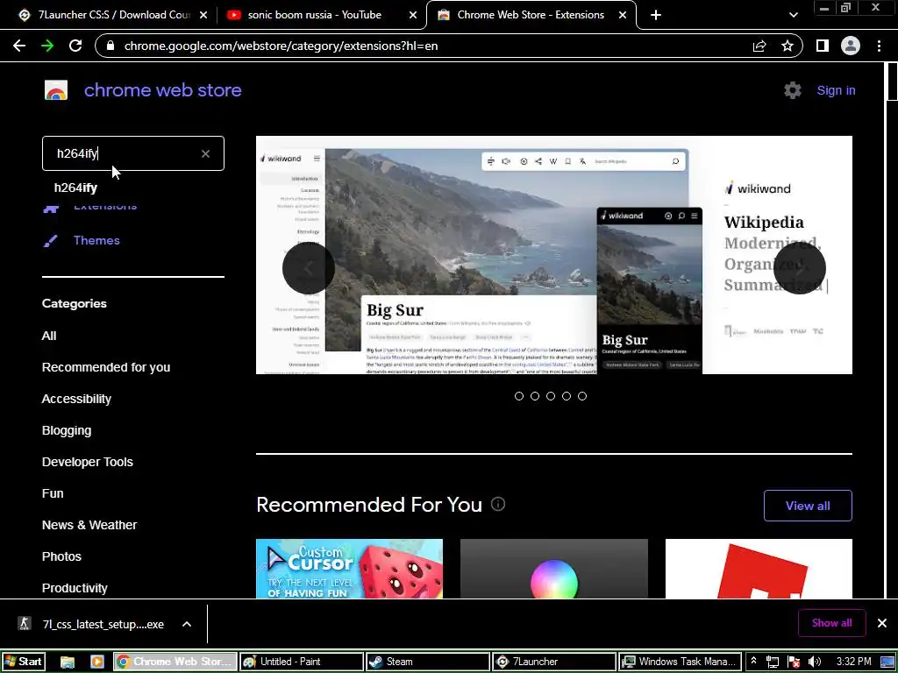Click the green forward arrow

pyautogui.click(x=47, y=46)
